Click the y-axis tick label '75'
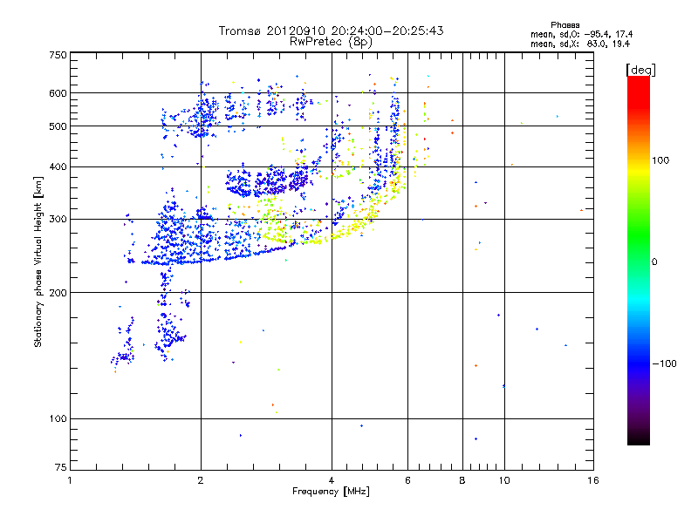 [61, 467]
